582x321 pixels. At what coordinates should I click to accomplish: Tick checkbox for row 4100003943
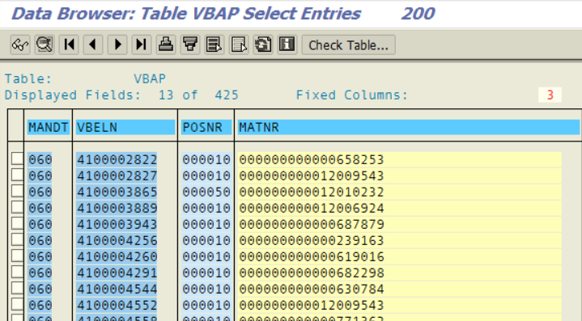click(x=17, y=223)
